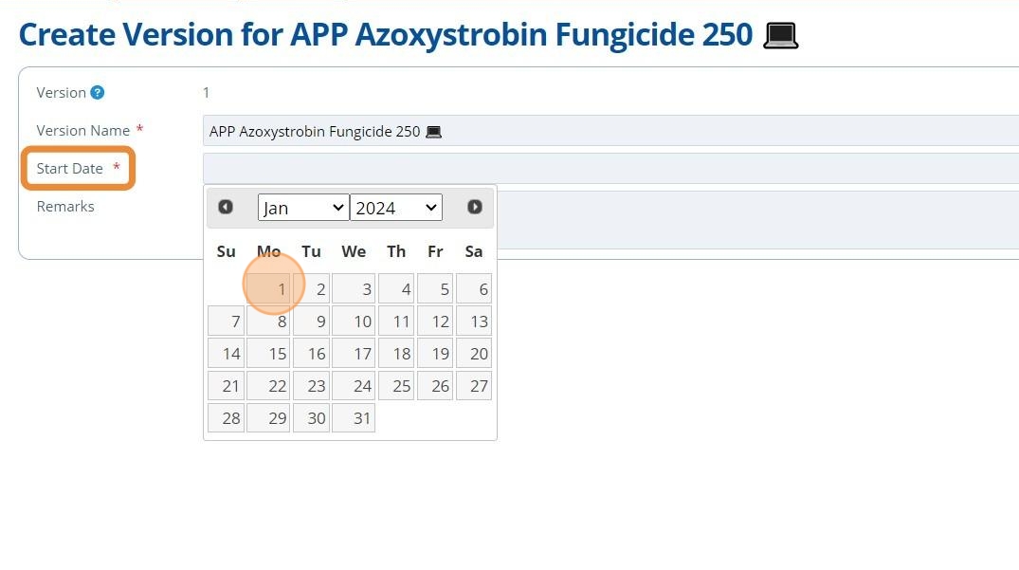The height and width of the screenshot is (570, 1019).
Task: Open the month dropdown showing Jan
Action: click(x=302, y=208)
